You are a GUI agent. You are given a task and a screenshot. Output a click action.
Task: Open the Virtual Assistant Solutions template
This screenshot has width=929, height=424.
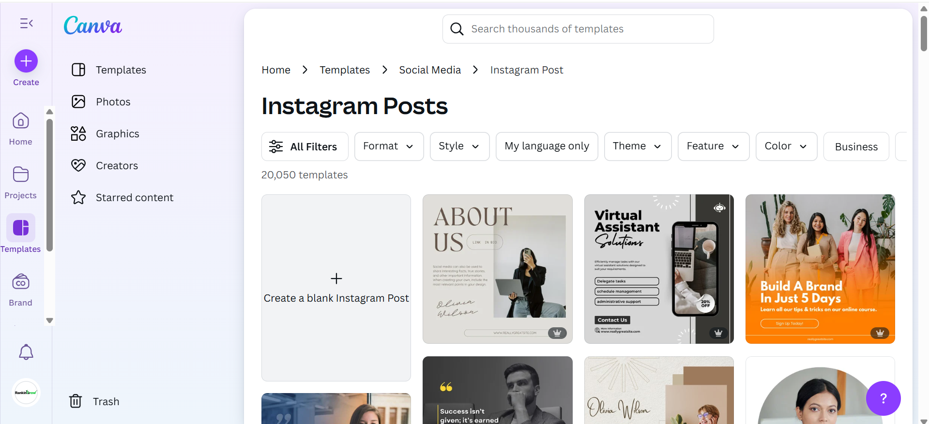click(x=659, y=269)
